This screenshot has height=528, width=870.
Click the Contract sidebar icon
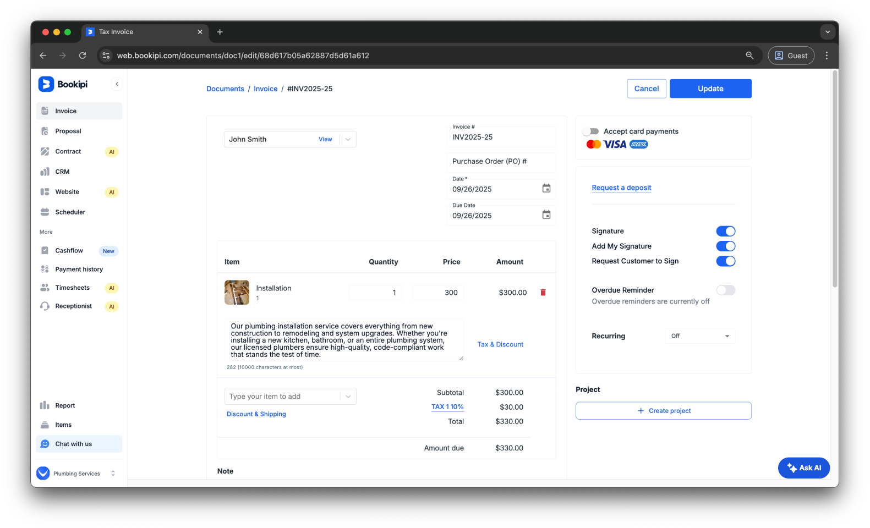click(45, 151)
